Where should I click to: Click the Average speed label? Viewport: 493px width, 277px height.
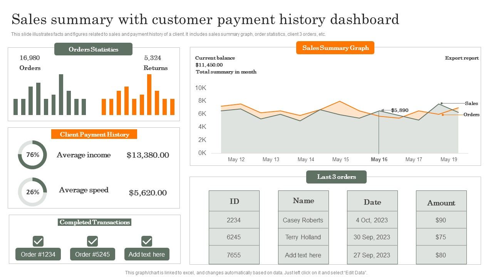(x=84, y=190)
